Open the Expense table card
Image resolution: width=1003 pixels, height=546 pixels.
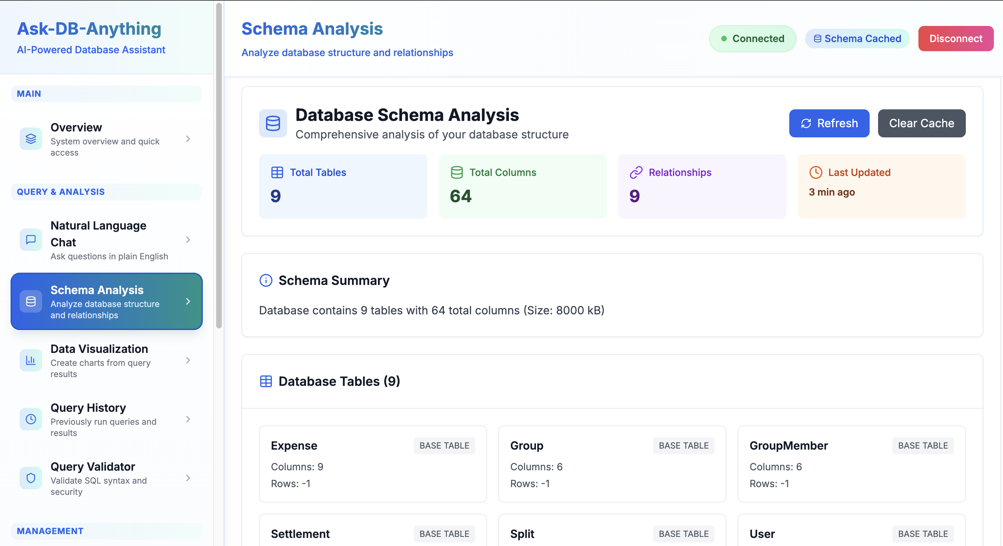click(372, 464)
